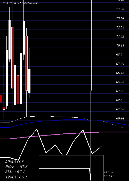Click the 50MA : 68 readout

14,162
